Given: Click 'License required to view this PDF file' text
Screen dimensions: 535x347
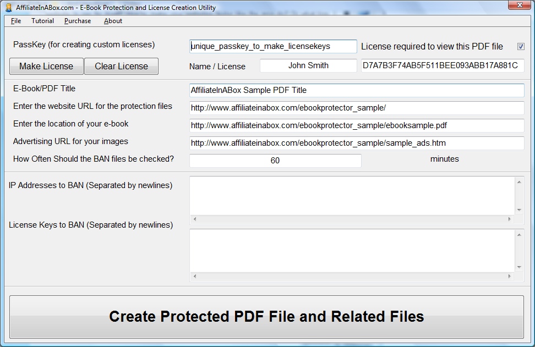Looking at the screenshot, I should coord(432,47).
